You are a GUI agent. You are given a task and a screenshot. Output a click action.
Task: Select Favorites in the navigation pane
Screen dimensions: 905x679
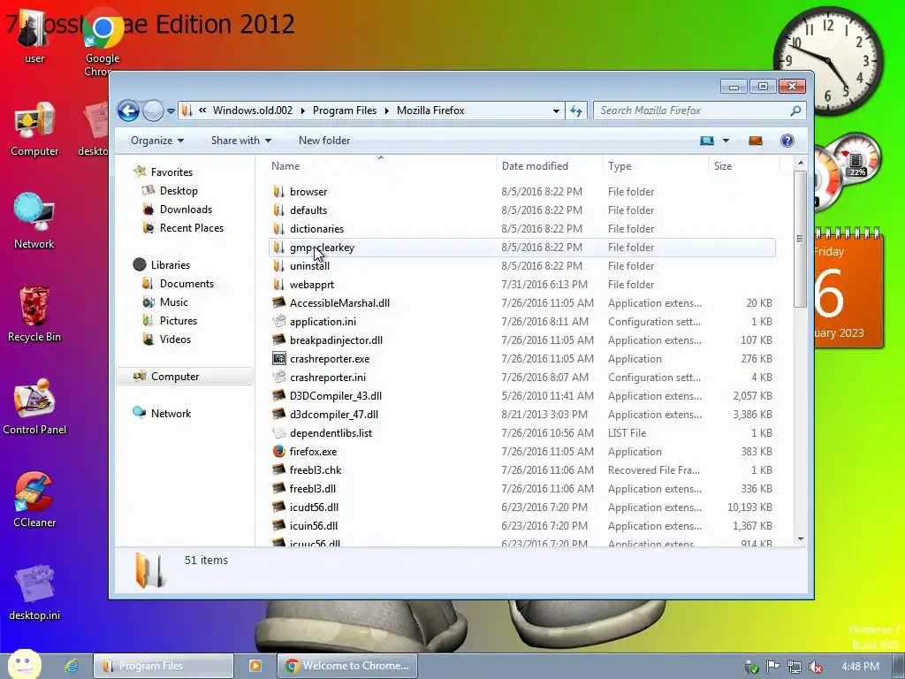[x=171, y=172]
